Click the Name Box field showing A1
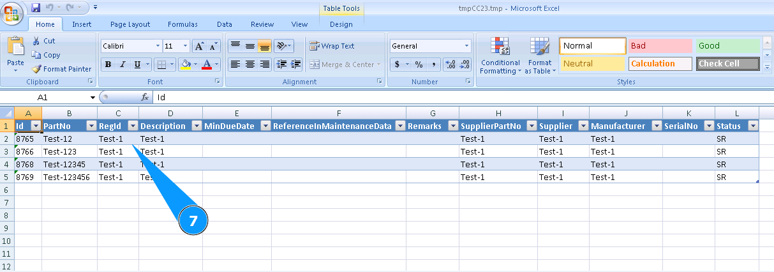 pyautogui.click(x=44, y=97)
